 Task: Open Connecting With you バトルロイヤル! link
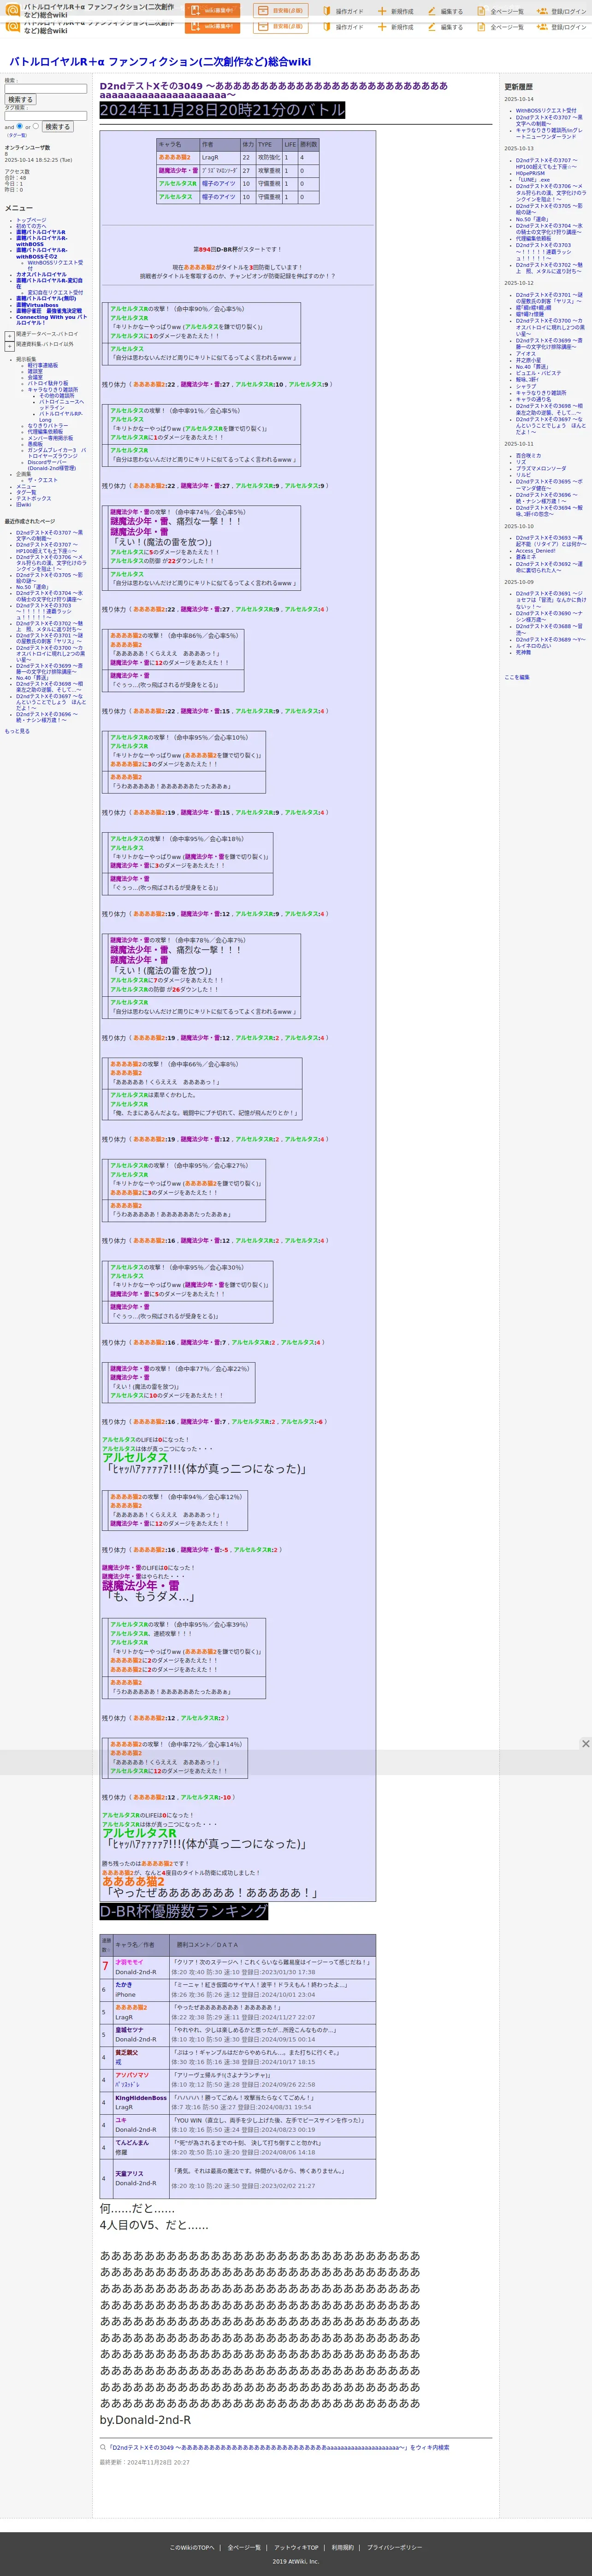point(51,320)
